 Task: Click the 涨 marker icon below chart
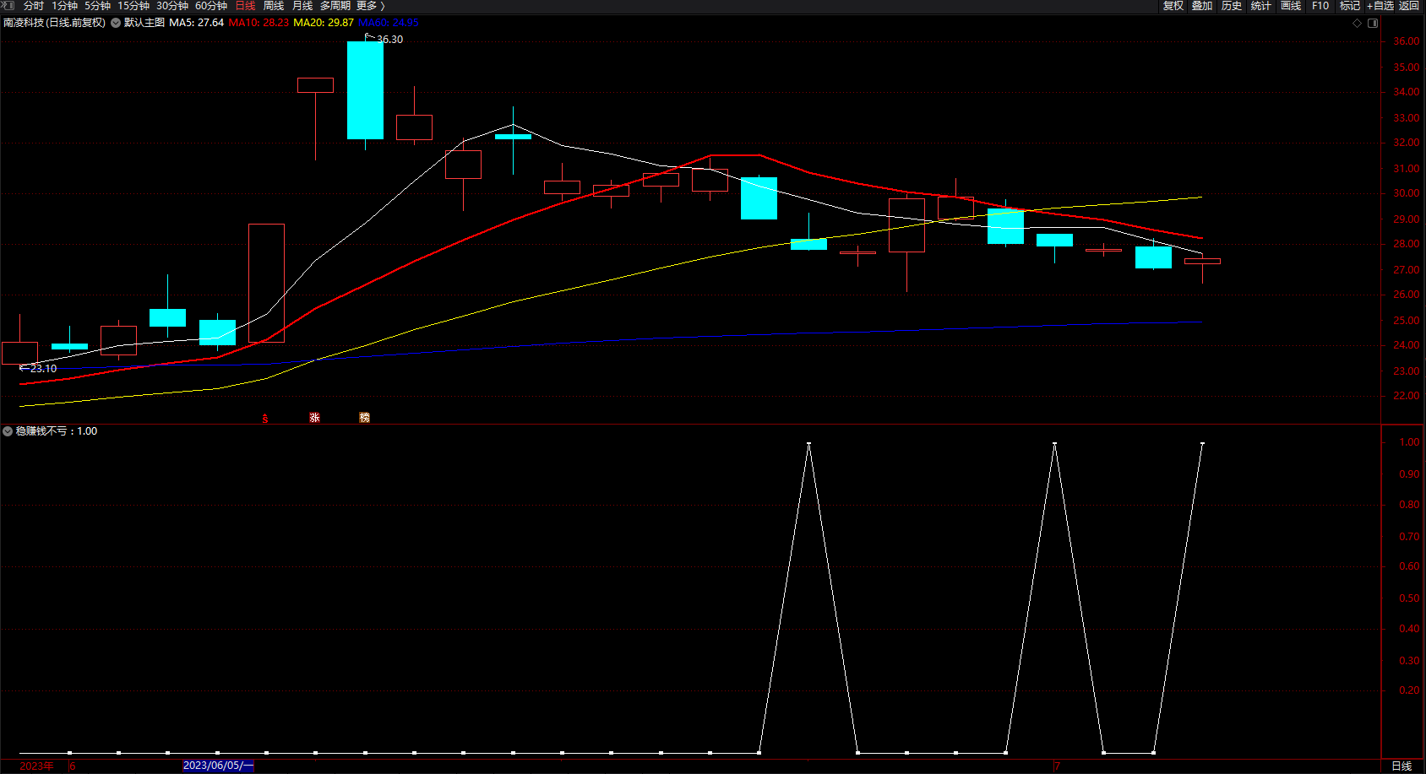click(x=314, y=418)
